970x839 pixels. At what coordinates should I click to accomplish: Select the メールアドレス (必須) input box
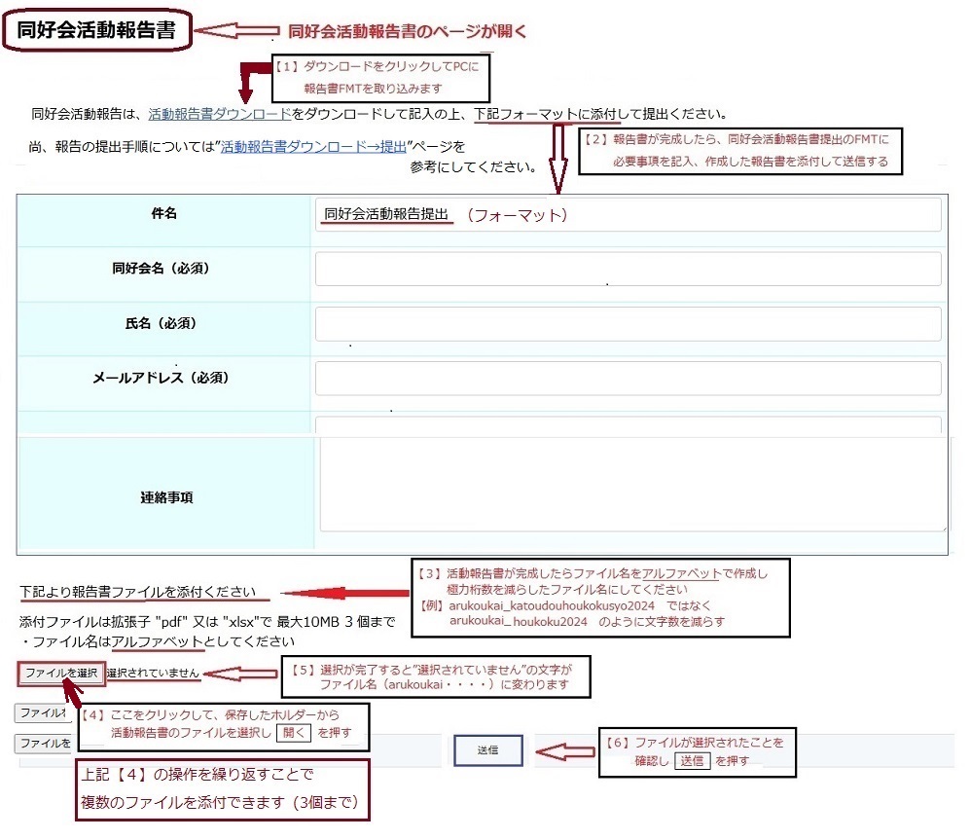628,379
